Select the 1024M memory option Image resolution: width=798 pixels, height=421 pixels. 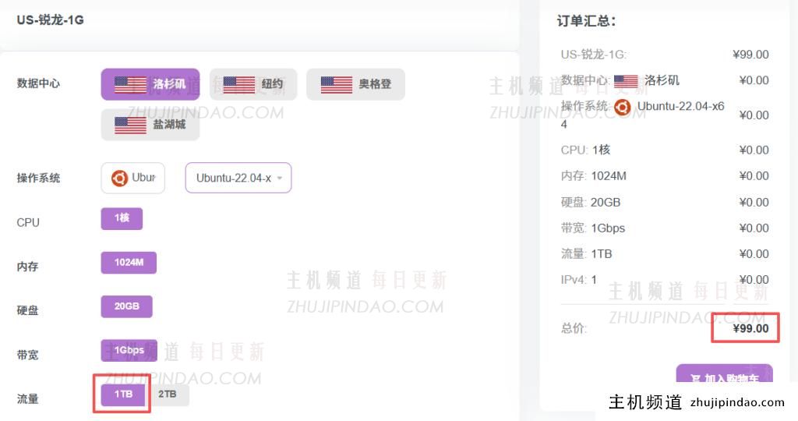pyautogui.click(x=129, y=263)
